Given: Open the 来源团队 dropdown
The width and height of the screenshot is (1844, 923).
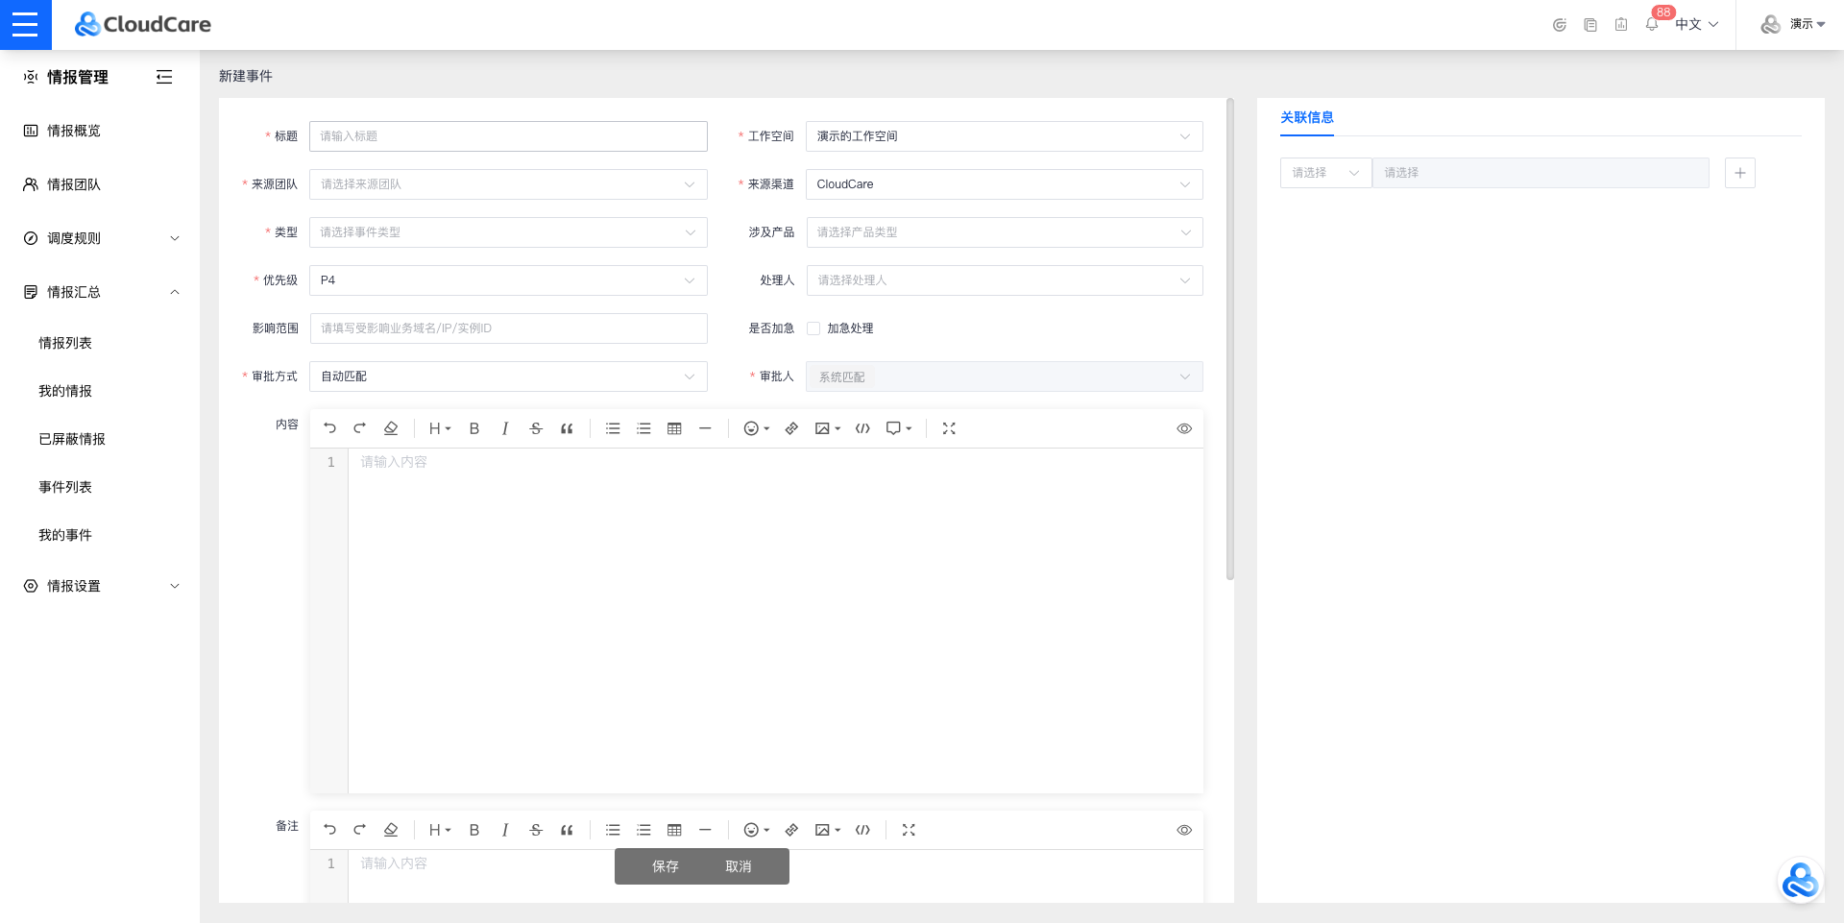Looking at the screenshot, I should [508, 184].
